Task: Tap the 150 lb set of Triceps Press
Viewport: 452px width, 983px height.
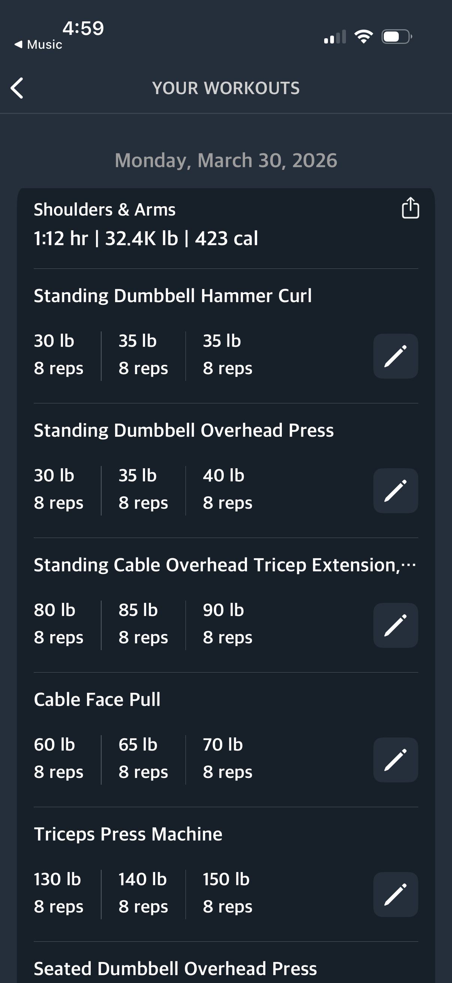Action: 226,892
